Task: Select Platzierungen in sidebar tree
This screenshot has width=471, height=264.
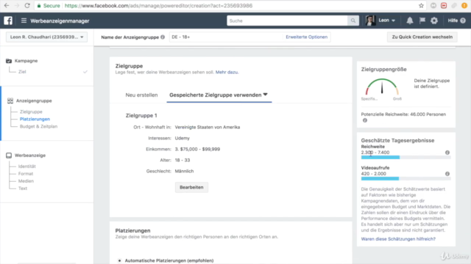Action: coord(35,119)
